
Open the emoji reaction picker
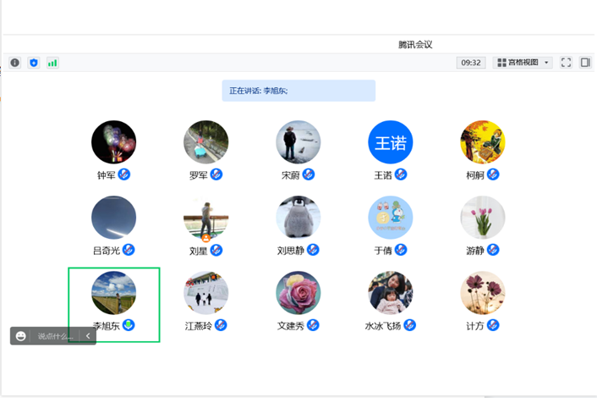pos(21,336)
